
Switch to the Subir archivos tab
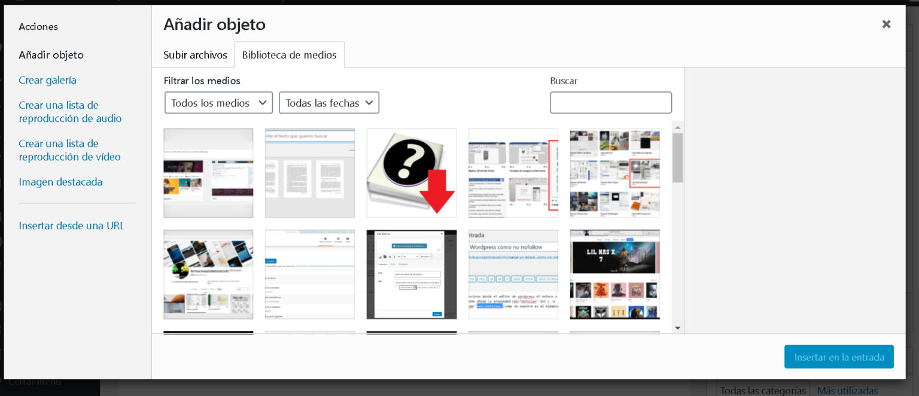[x=195, y=55]
